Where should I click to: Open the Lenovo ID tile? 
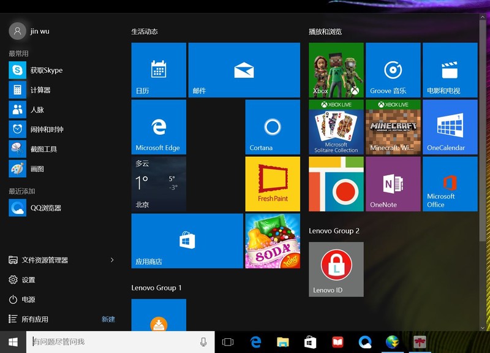[336, 269]
